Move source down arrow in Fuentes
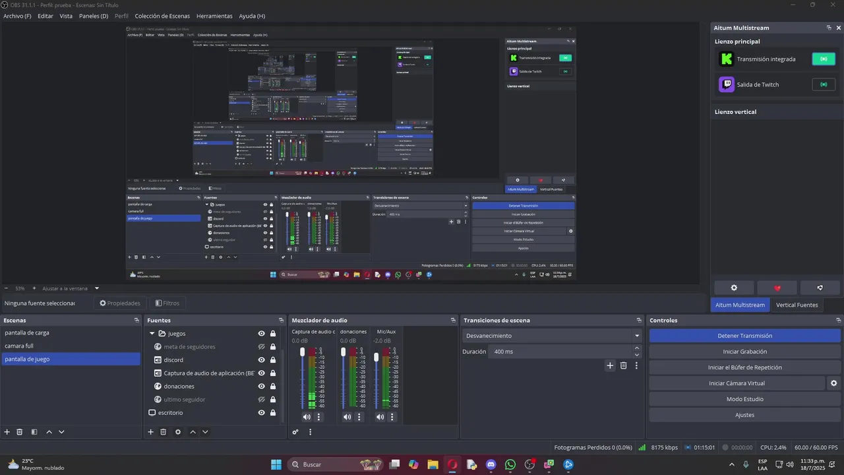844x475 pixels. [x=205, y=432]
